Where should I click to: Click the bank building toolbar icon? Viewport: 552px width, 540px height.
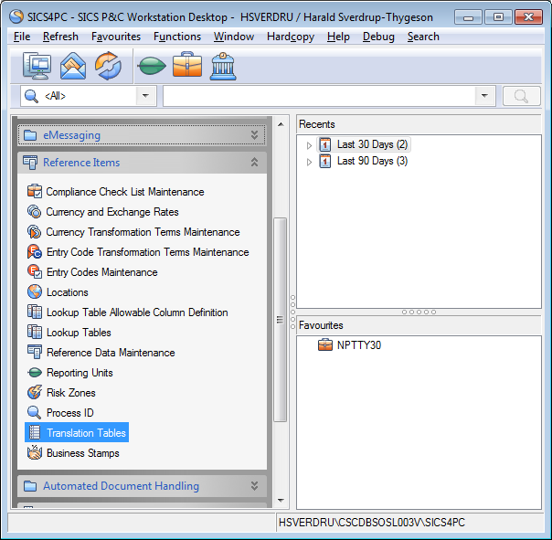(x=222, y=67)
